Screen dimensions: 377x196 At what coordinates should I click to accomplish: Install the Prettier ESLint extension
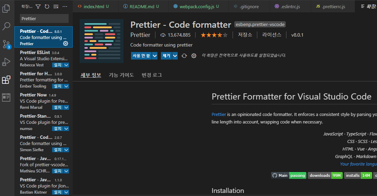click(x=58, y=65)
